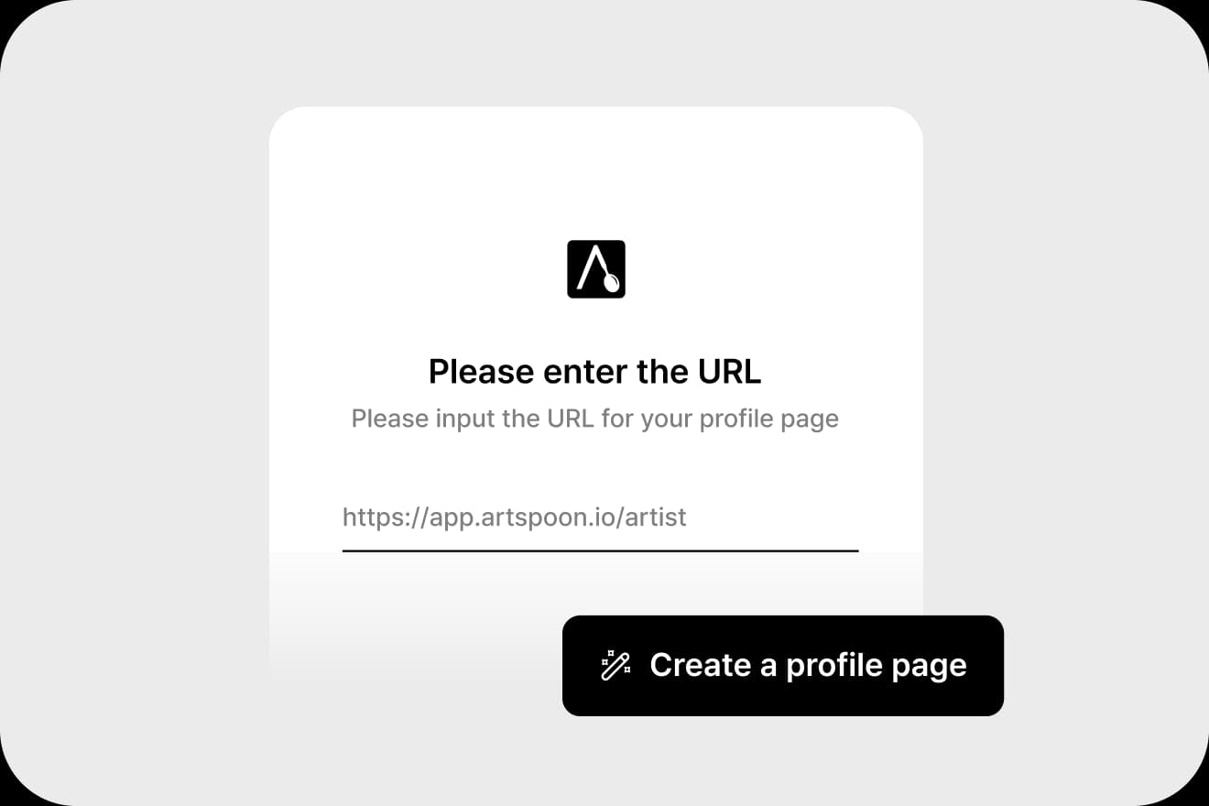Click the sparkle dots beside the wand
1209x806 pixels.
[x=607, y=658]
